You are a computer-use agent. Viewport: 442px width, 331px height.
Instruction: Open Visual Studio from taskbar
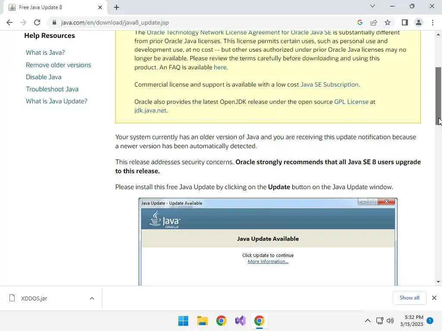point(240,321)
